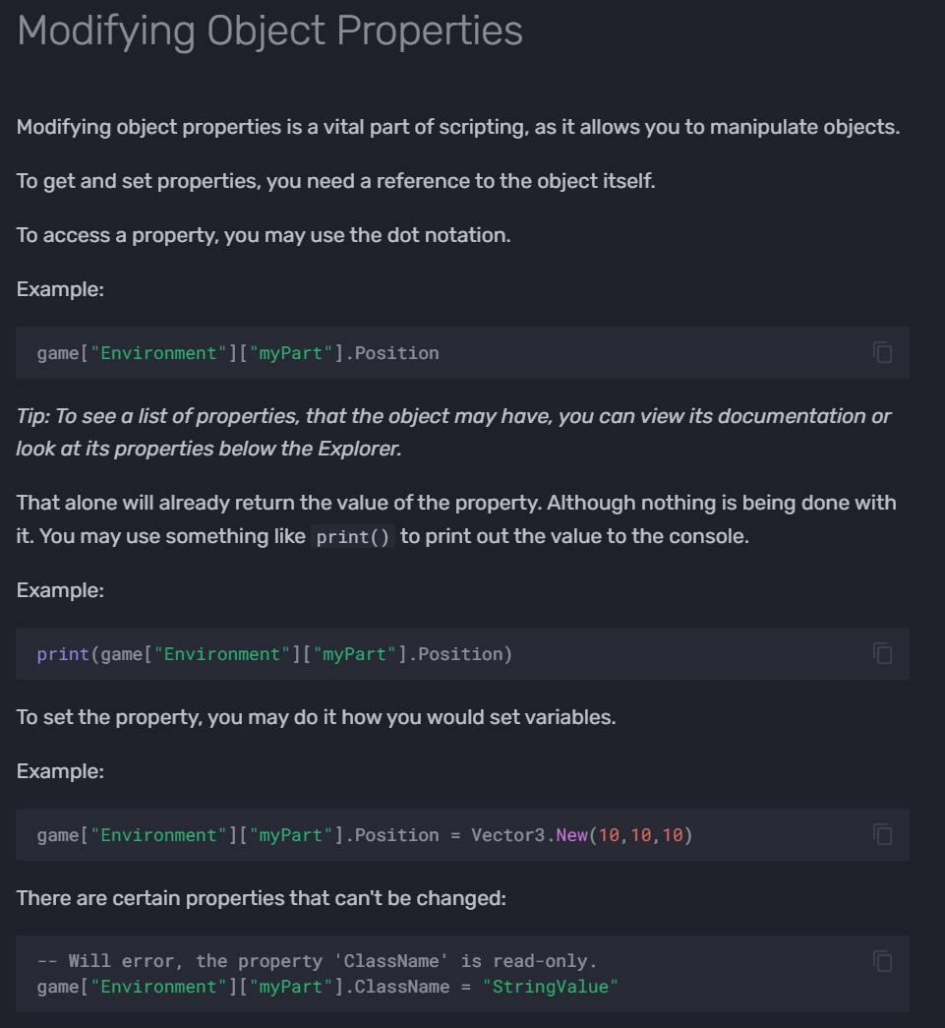The height and width of the screenshot is (1028, 945).
Task: Click the .ClassName property in last code block
Action: 401,986
